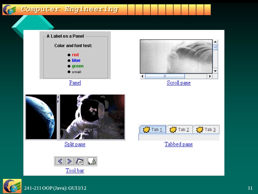The image size is (258, 194).
Task: Click the slide number 11
Action: pos(250,188)
